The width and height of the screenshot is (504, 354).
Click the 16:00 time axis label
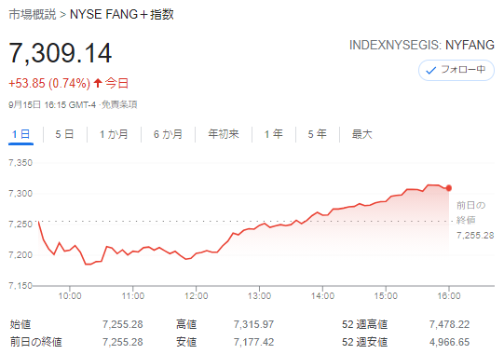click(449, 296)
